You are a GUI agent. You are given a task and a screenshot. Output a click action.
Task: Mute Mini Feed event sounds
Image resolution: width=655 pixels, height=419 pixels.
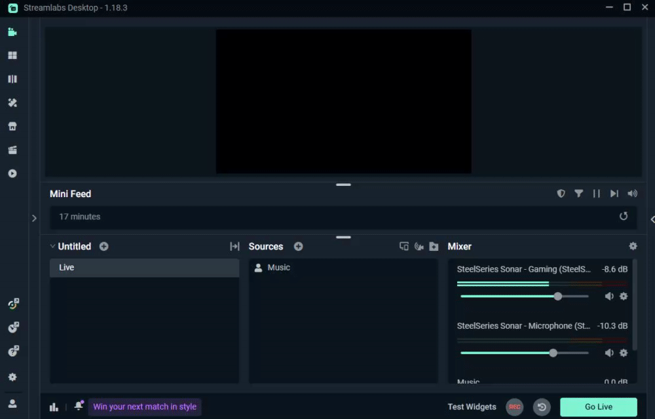click(633, 194)
